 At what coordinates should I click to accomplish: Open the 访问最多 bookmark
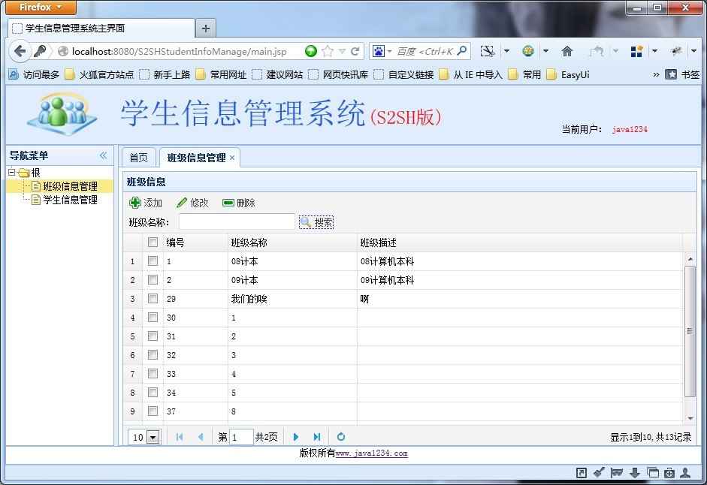coord(35,74)
